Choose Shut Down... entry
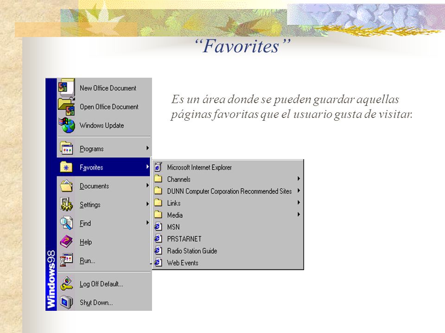This screenshot has height=333, width=445. [x=104, y=302]
